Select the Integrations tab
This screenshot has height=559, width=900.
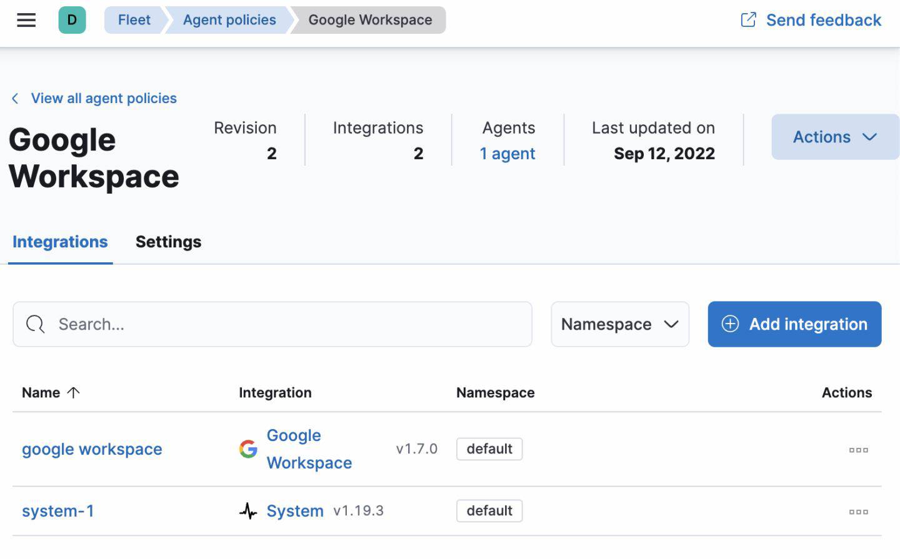coord(60,242)
